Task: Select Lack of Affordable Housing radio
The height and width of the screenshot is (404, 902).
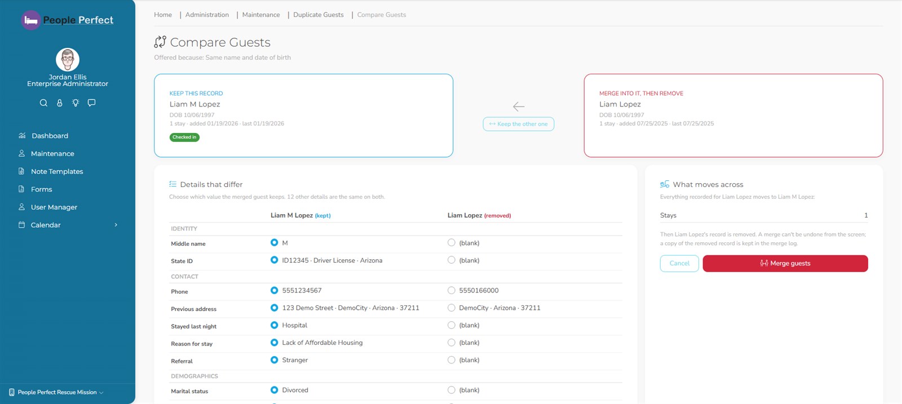Action: click(275, 343)
